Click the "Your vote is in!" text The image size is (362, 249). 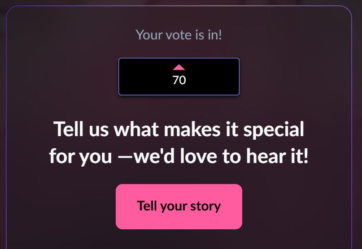(179, 34)
